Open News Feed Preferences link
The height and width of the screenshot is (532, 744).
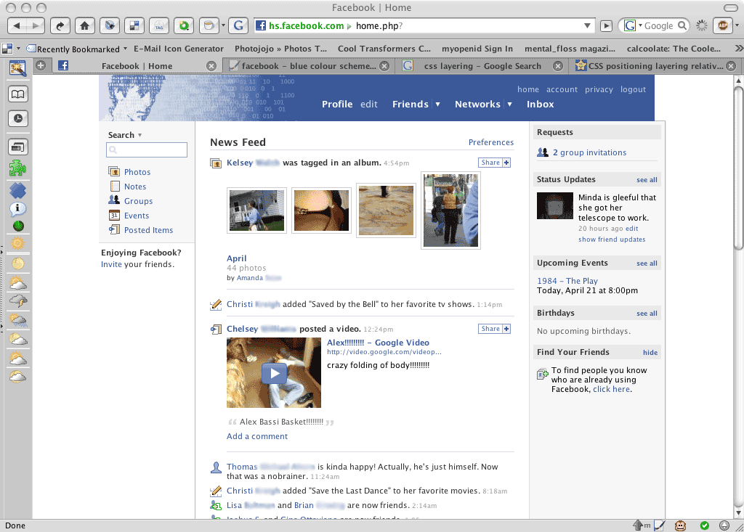pyautogui.click(x=490, y=142)
